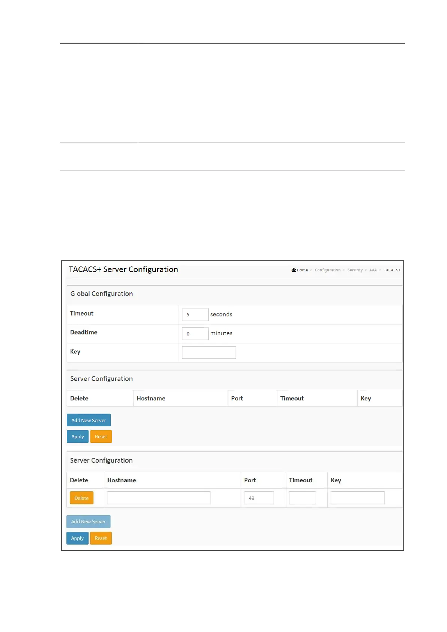Viewport: 447px width, 632px height.
Task: Click the Home breadcrumb icon
Action: click(294, 270)
